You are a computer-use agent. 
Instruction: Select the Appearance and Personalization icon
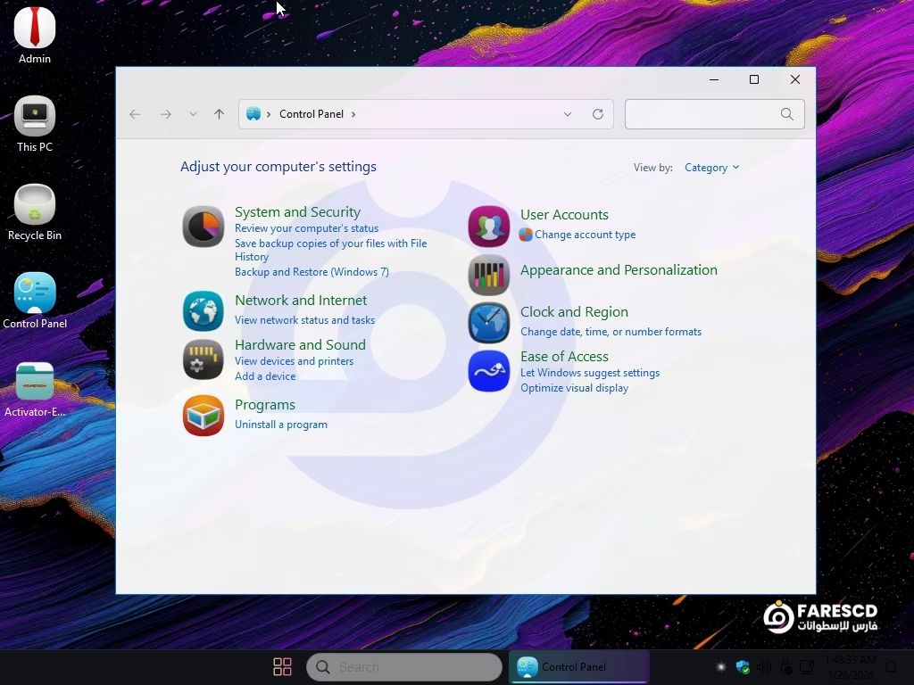point(488,275)
